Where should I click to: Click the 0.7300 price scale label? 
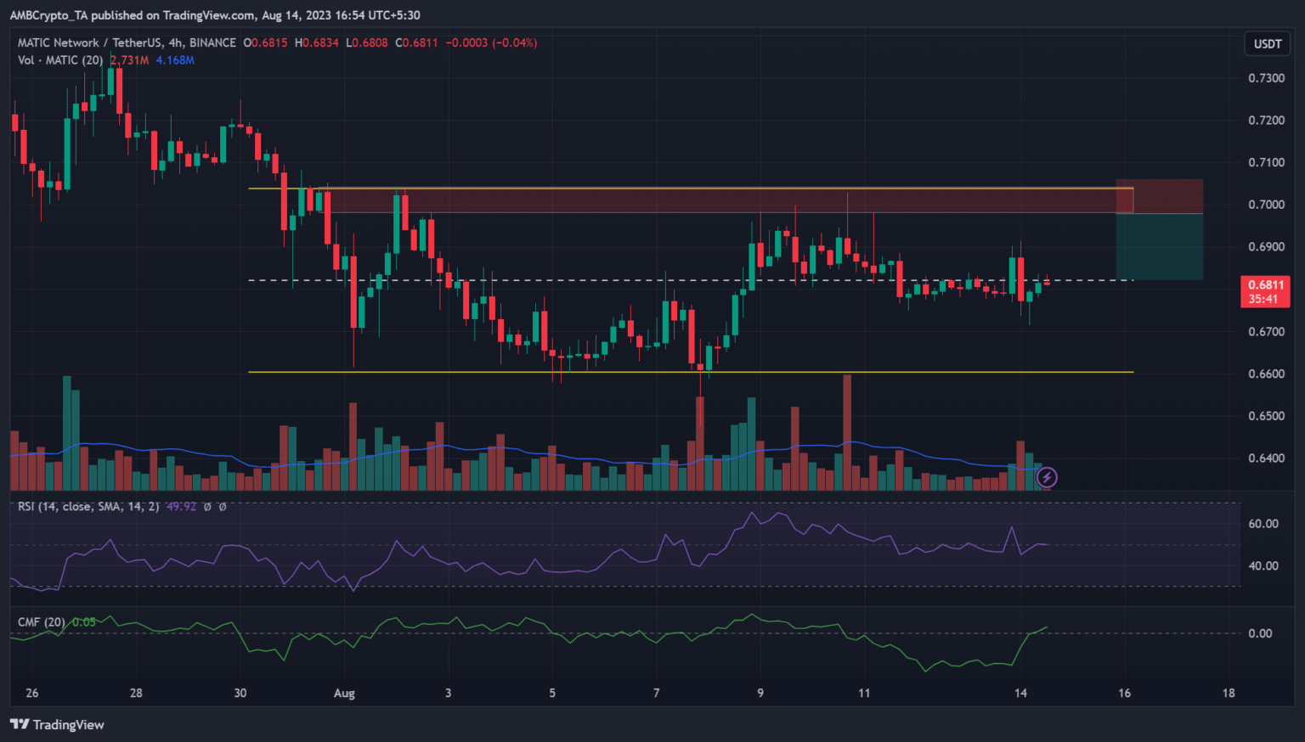pos(1266,78)
